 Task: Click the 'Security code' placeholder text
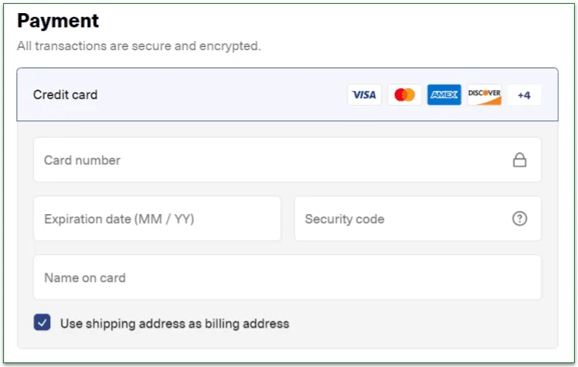[345, 219]
